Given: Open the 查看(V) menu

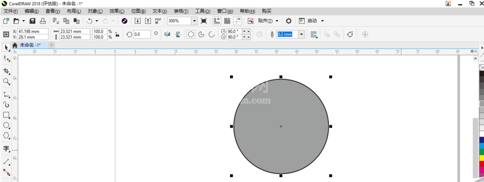Looking at the screenshot, I should [x=53, y=12].
